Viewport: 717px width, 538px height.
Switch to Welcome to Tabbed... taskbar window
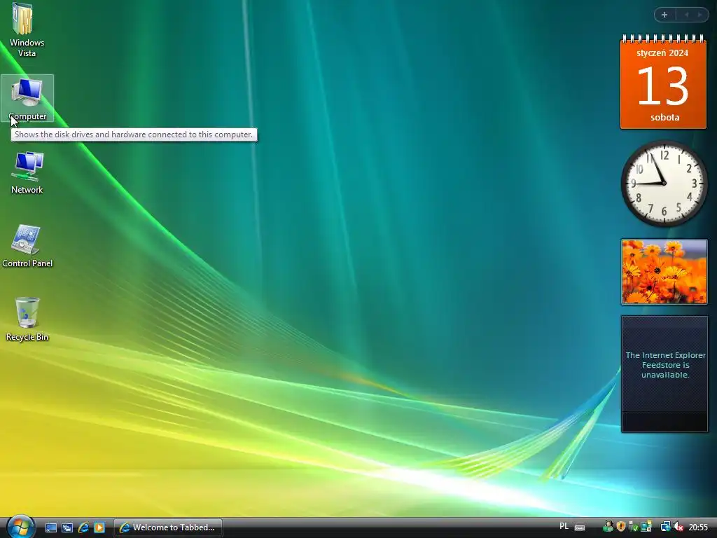[x=168, y=527]
